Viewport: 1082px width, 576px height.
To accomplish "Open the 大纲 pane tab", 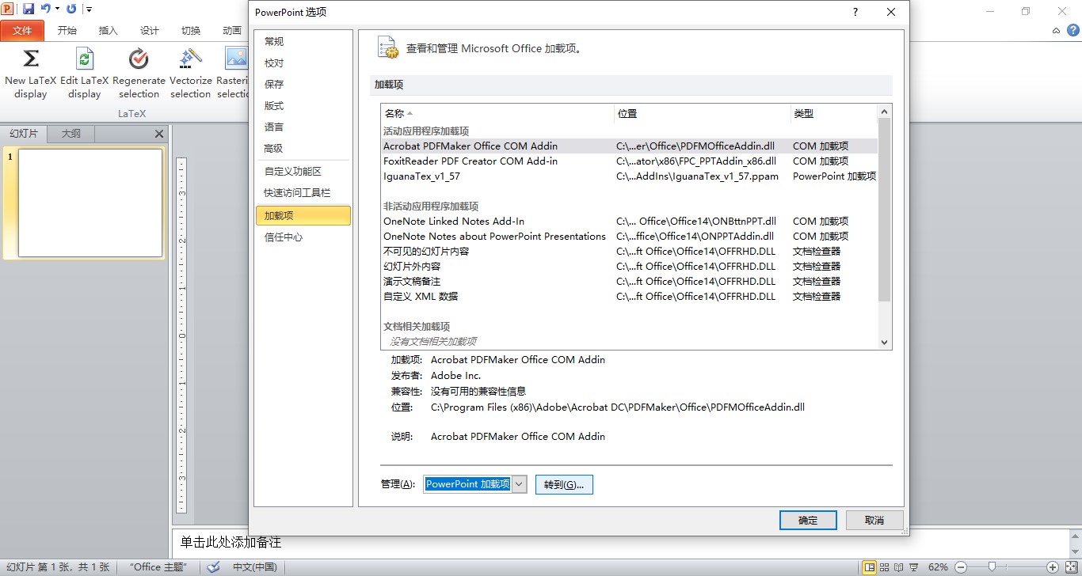I will [x=70, y=133].
